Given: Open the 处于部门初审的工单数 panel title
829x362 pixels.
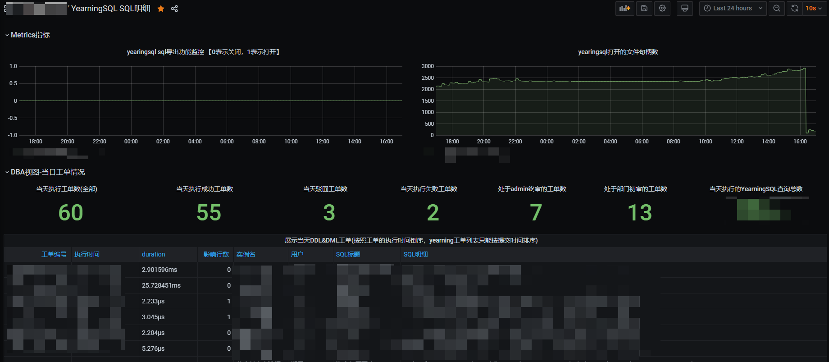Looking at the screenshot, I should pos(636,189).
